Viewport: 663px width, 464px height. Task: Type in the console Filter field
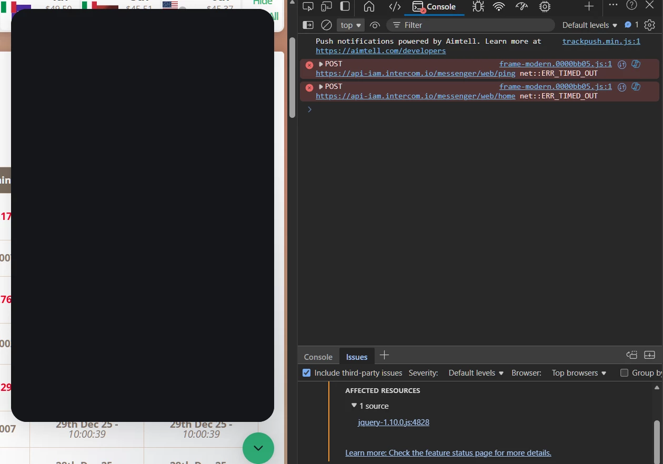pos(474,25)
